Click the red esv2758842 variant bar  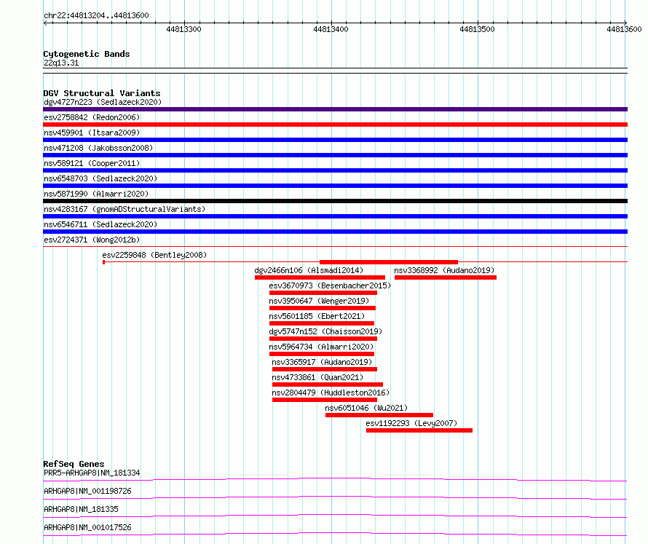click(335, 125)
